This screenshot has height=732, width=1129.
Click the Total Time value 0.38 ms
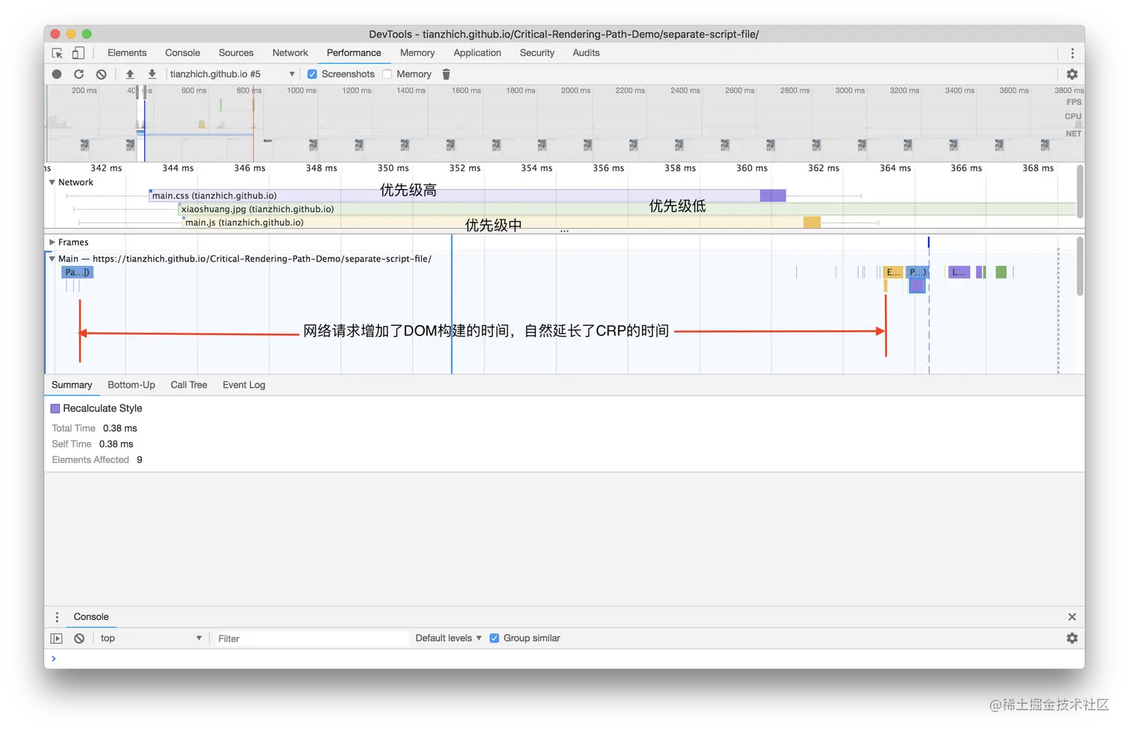click(120, 428)
